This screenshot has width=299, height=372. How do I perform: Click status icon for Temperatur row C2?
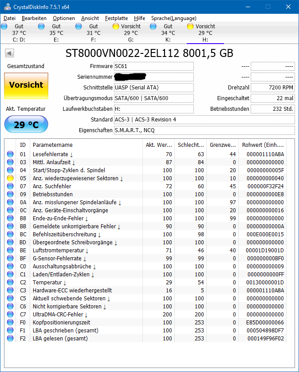[x=10, y=282]
